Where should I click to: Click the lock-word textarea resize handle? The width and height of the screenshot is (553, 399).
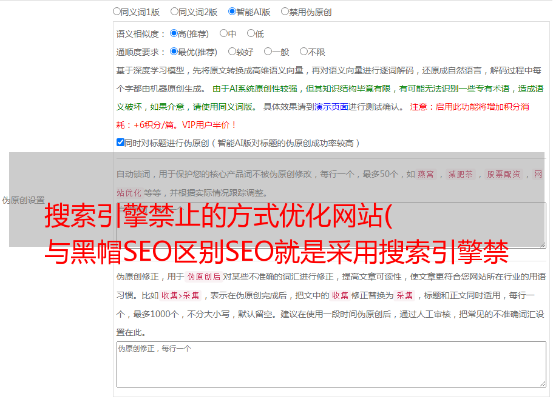point(543,245)
